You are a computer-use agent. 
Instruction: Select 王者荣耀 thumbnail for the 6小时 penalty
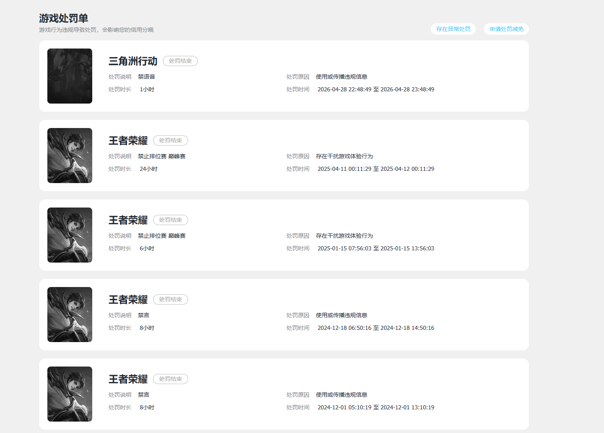click(70, 235)
